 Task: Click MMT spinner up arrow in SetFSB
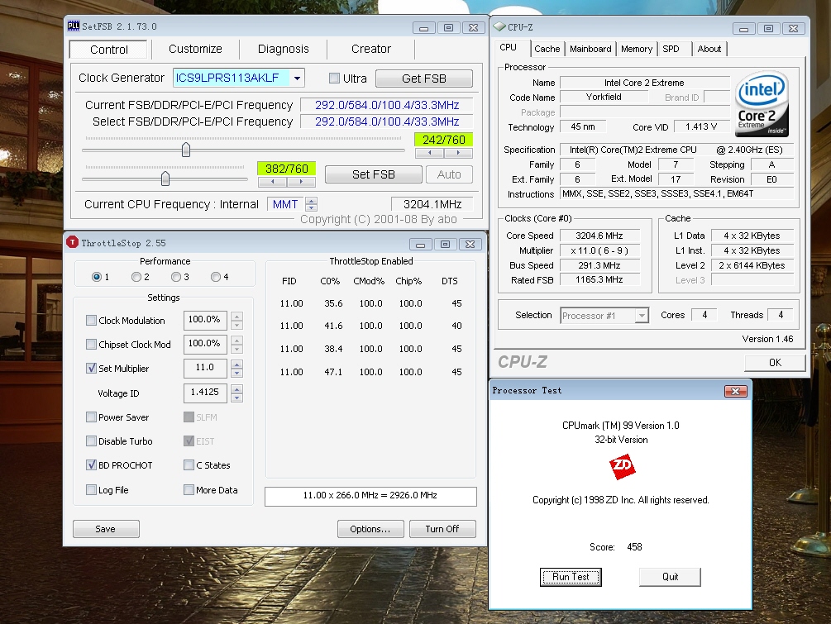(312, 201)
